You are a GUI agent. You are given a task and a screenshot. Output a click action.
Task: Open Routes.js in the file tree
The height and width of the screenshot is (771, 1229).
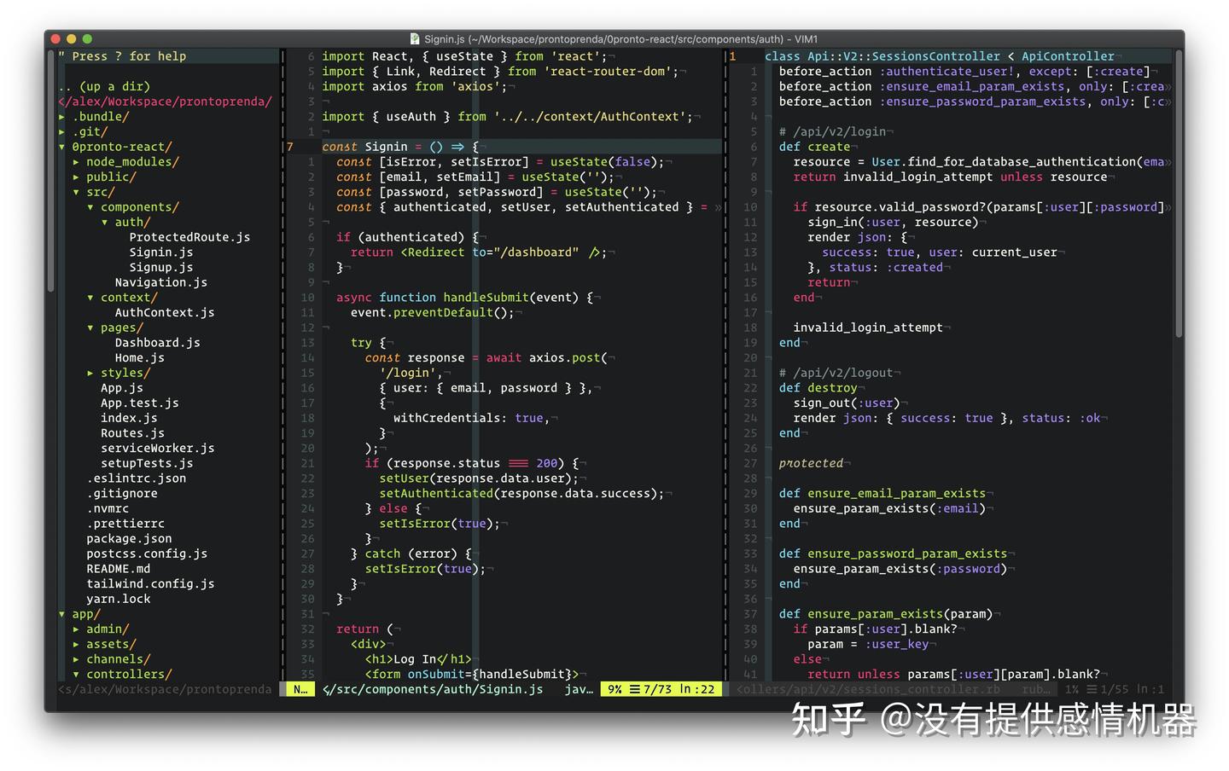coord(132,433)
